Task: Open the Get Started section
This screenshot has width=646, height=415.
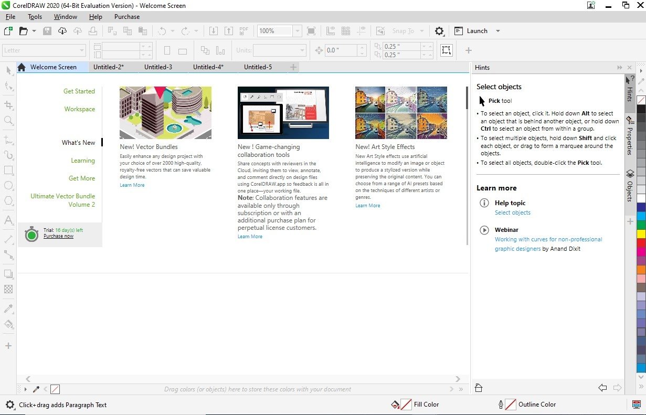Action: coord(79,91)
